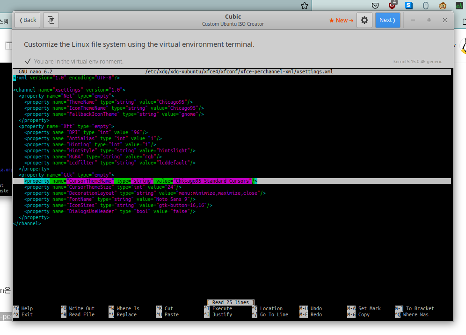Open the settings gear button

pyautogui.click(x=364, y=20)
